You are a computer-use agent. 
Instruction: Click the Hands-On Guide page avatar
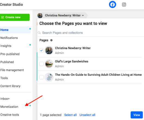[49, 77]
